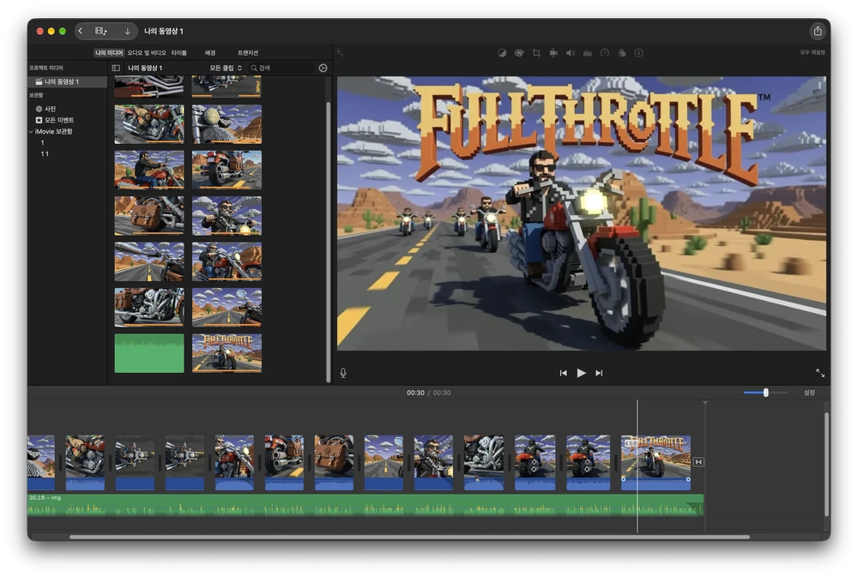Click the 00:30 current timecode
Screen dimensions: 858x577
point(415,393)
